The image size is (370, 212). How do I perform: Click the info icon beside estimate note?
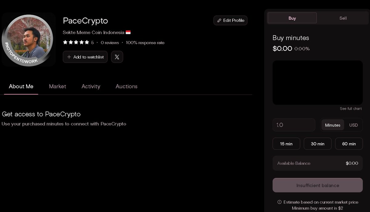coord(279,202)
